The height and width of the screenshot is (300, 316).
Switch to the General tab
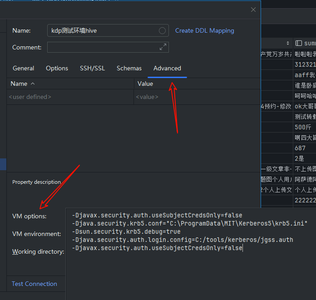23,68
